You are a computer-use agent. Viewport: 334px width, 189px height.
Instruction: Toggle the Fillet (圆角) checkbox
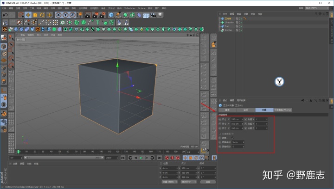(x=232, y=138)
